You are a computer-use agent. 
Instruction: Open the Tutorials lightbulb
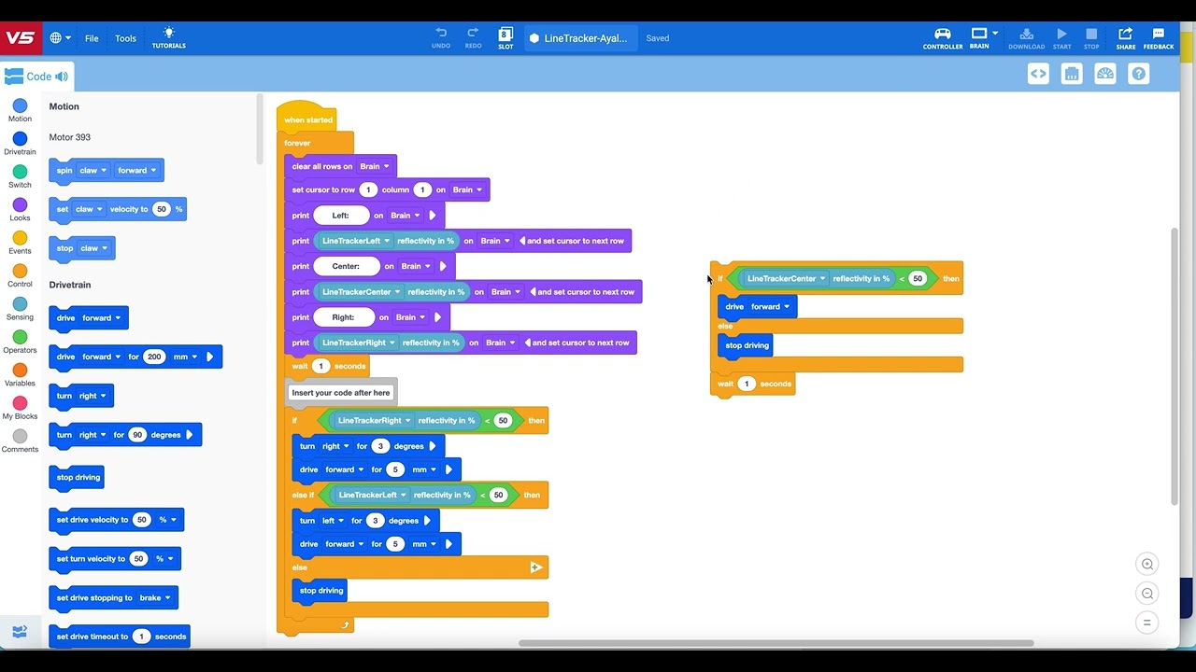click(x=168, y=37)
